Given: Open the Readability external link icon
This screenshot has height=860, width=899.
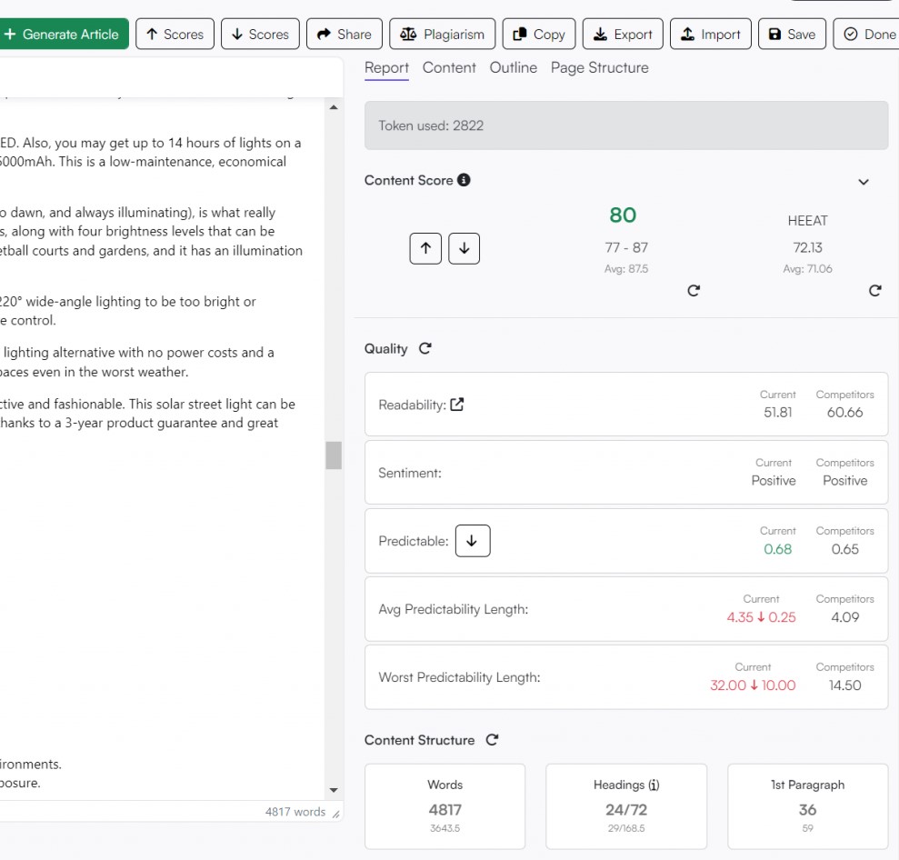Looking at the screenshot, I should point(457,405).
